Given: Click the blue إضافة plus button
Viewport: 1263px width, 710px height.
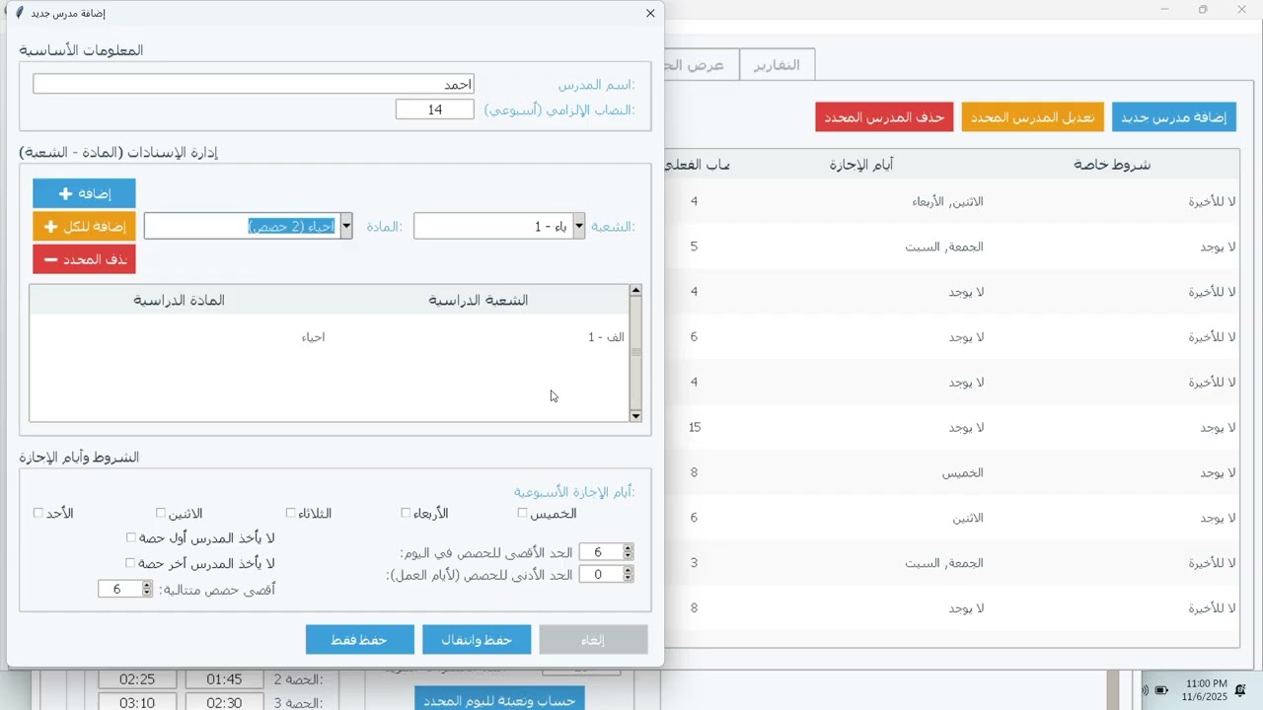Looking at the screenshot, I should click(x=84, y=193).
